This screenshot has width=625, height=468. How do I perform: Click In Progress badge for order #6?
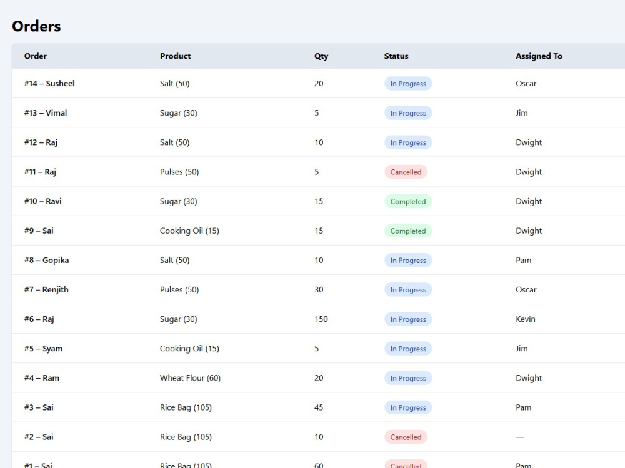[x=408, y=320]
